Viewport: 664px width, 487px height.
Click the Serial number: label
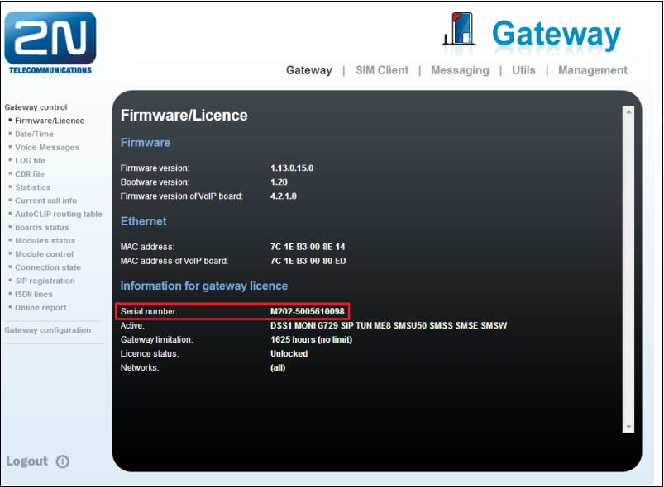point(149,311)
